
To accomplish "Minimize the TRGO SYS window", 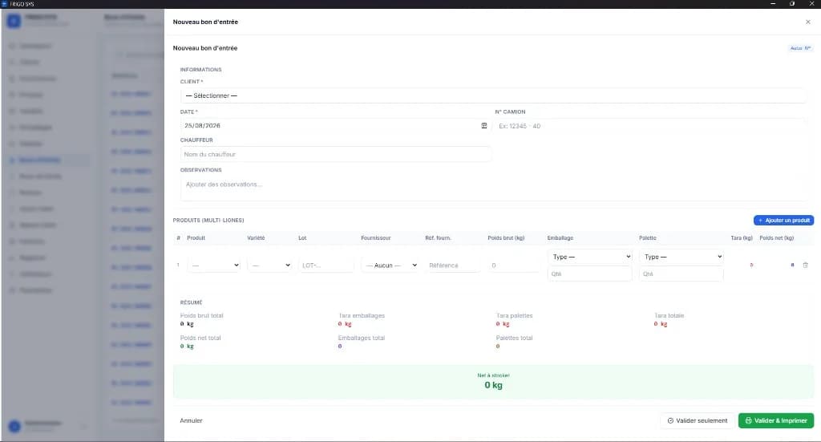I will 773,4.
